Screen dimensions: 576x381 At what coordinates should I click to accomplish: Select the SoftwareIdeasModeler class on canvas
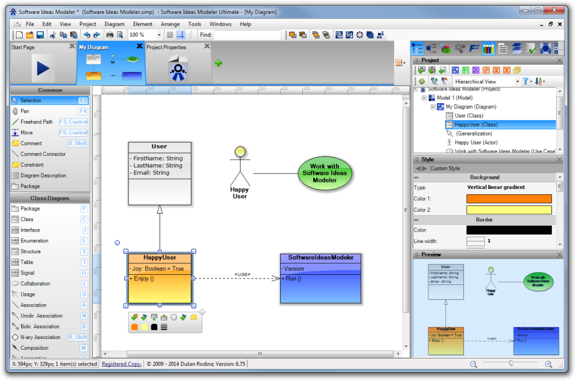pyautogui.click(x=320, y=278)
